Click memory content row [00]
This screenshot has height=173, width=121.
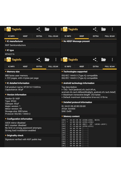click(81, 120)
